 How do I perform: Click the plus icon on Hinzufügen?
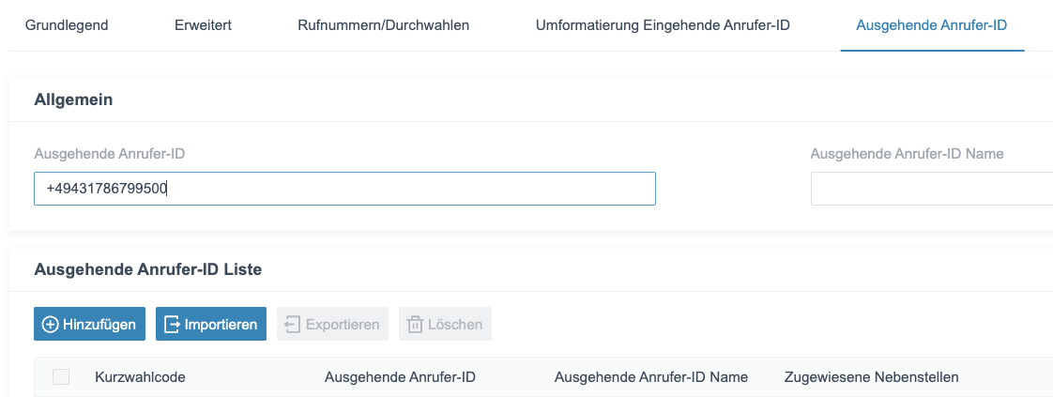[50, 325]
